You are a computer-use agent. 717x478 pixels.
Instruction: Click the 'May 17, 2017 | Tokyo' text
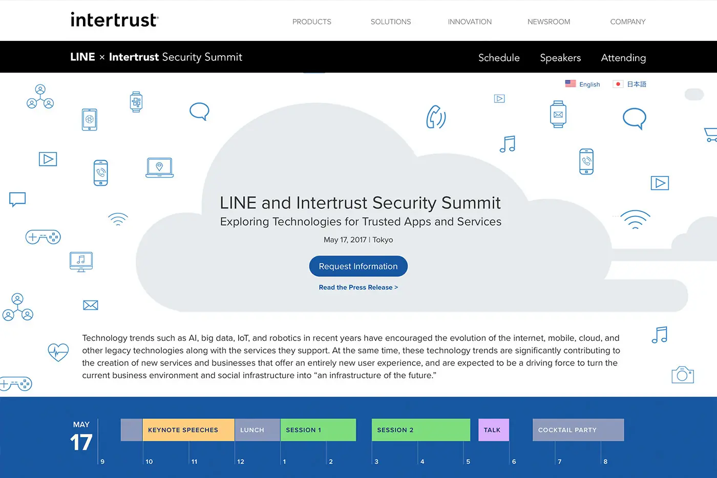[358, 240]
